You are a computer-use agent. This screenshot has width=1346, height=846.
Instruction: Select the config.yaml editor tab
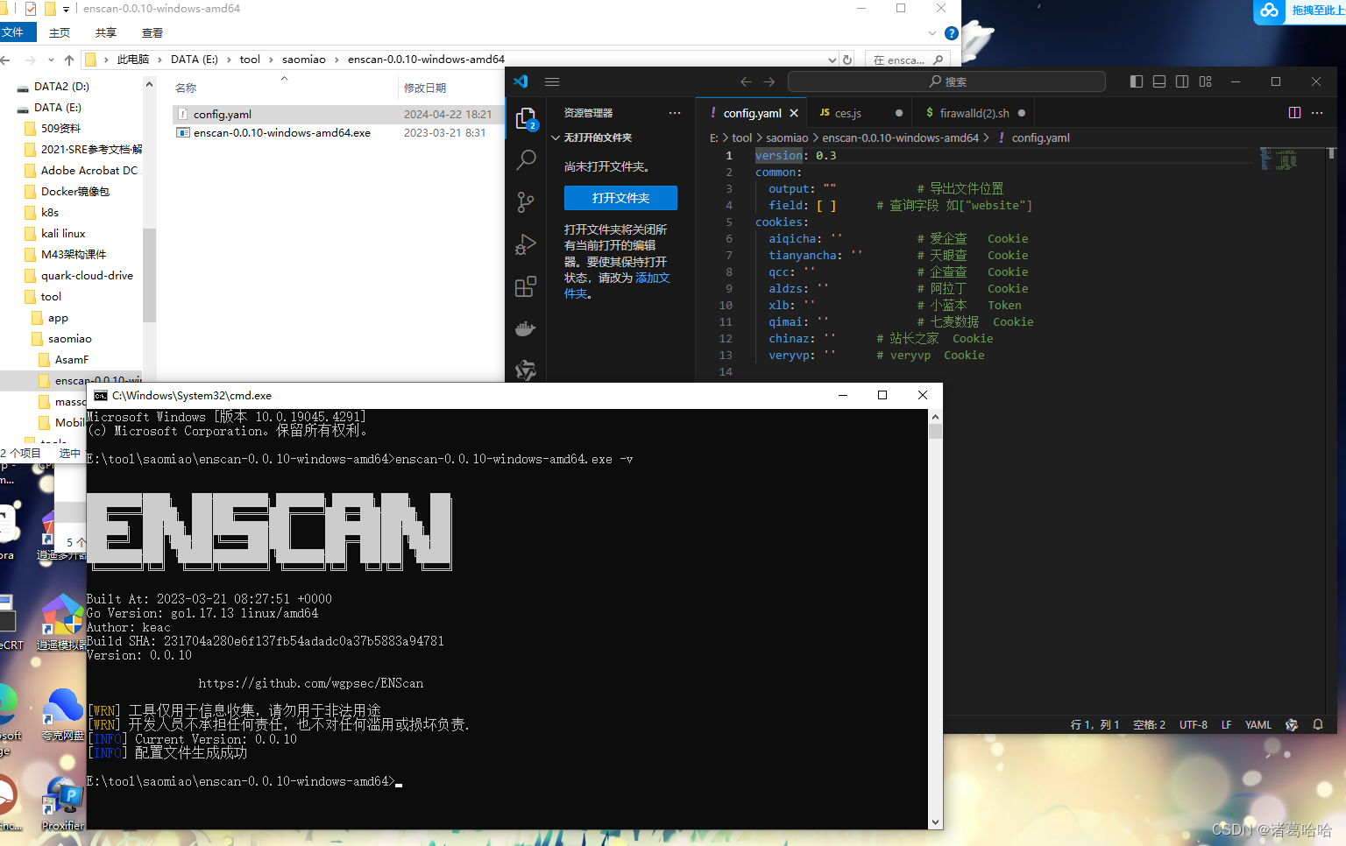coord(752,113)
